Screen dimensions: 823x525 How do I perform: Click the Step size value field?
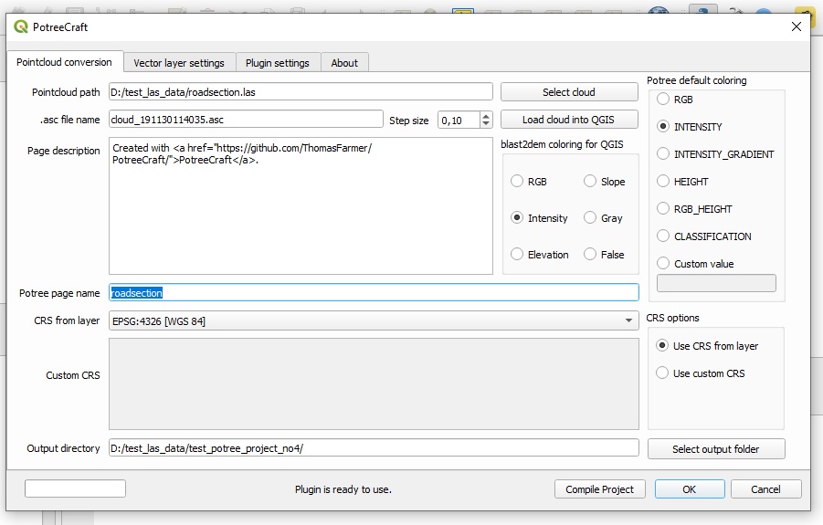coord(459,121)
